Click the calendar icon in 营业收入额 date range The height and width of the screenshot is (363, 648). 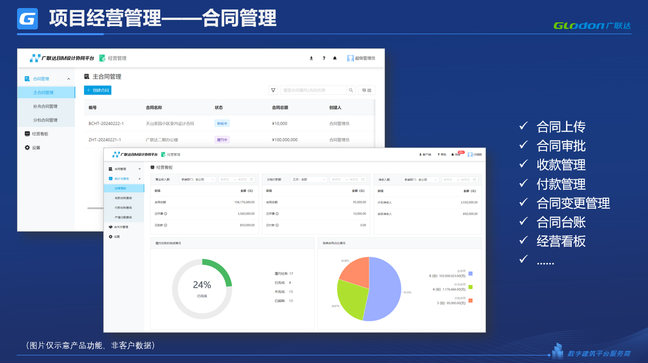point(252,180)
